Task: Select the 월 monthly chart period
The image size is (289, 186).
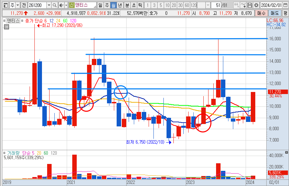Action: coord(113,5)
